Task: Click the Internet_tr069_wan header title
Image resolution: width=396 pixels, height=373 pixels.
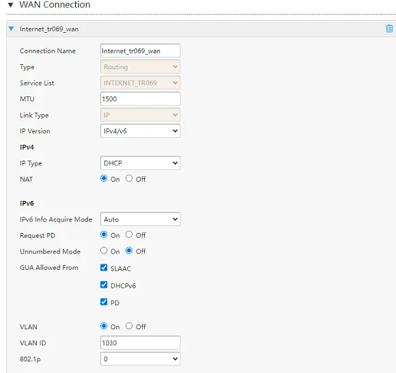Action: coord(49,29)
